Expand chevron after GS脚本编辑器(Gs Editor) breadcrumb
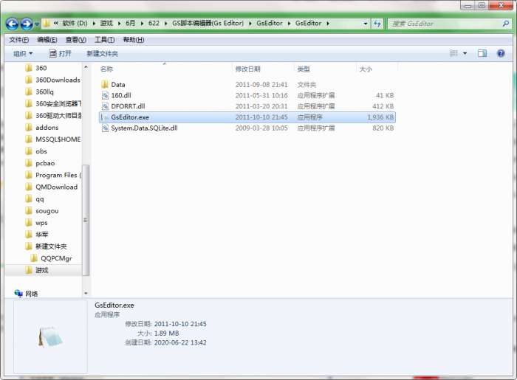The width and height of the screenshot is (517, 380). click(x=250, y=24)
